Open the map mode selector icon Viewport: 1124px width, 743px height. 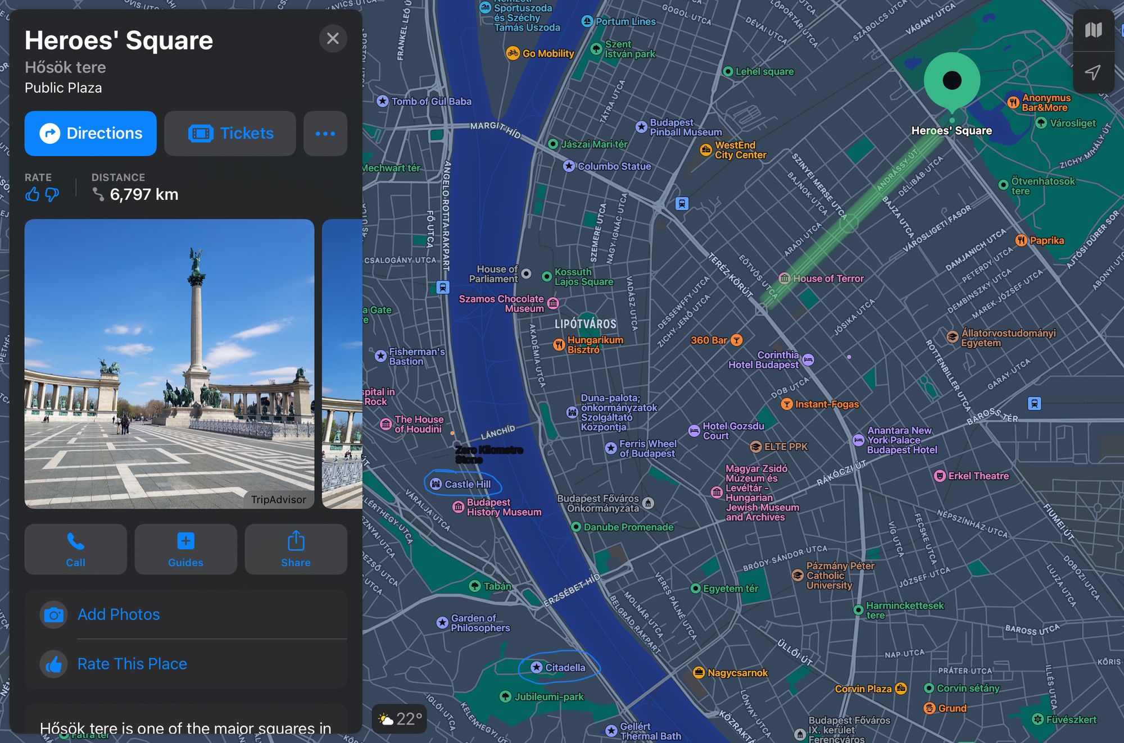point(1093,30)
